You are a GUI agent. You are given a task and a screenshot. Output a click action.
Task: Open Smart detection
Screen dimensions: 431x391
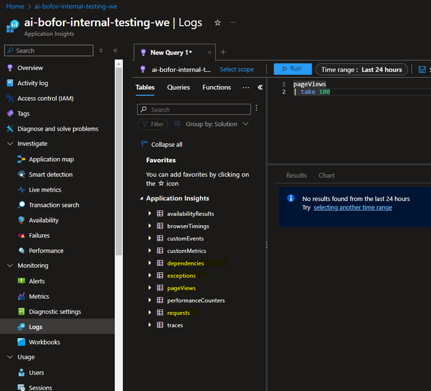click(51, 174)
